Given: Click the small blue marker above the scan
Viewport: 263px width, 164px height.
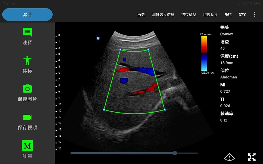Looking at the screenshot, I should [x=98, y=38].
